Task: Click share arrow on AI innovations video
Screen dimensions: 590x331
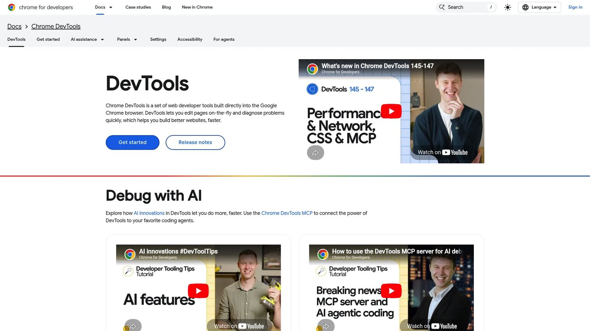Action: coord(133,326)
